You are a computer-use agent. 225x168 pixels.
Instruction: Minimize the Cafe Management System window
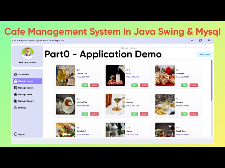(x=192, y=41)
